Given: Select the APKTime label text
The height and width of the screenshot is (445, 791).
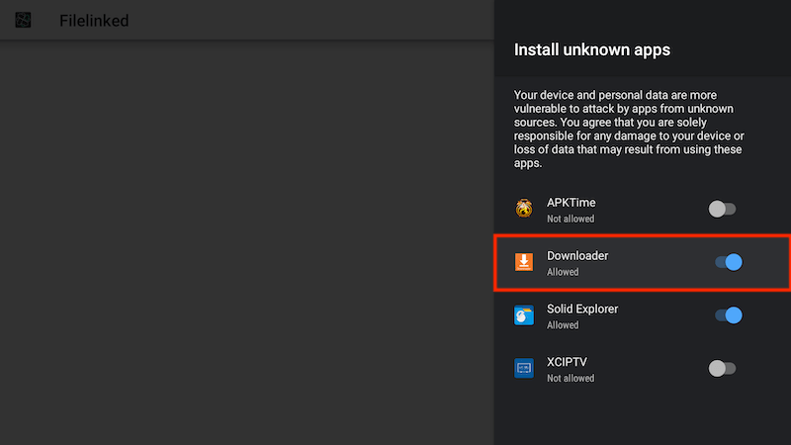Looking at the screenshot, I should [x=571, y=203].
